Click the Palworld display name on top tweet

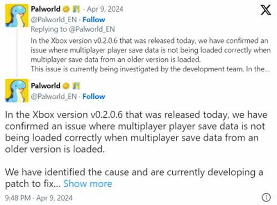pos(45,9)
